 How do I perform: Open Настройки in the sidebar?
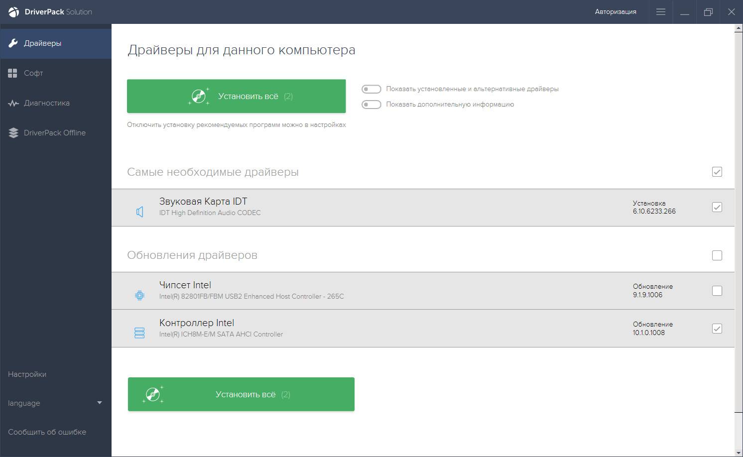pyautogui.click(x=27, y=374)
